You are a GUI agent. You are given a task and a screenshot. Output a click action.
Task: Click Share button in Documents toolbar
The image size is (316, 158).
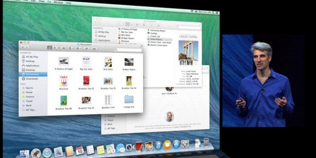(86, 48)
